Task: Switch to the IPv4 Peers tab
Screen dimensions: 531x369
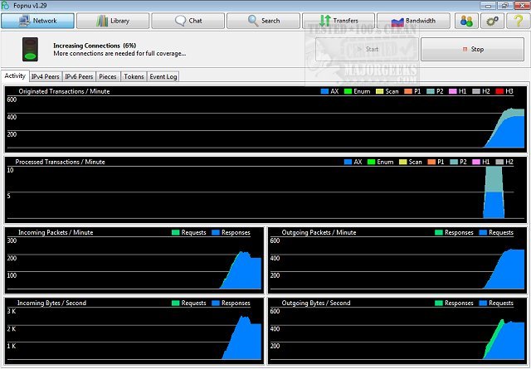Action: [x=46, y=77]
